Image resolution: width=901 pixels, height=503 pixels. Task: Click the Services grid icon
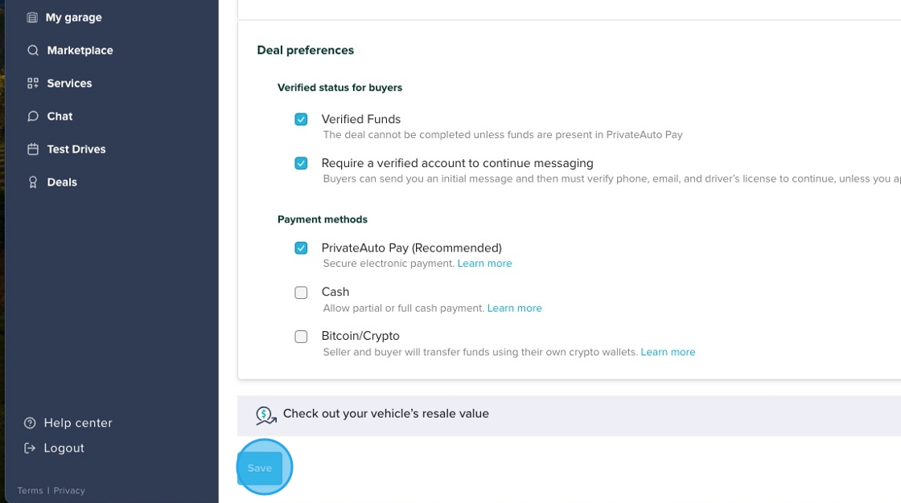click(x=32, y=84)
